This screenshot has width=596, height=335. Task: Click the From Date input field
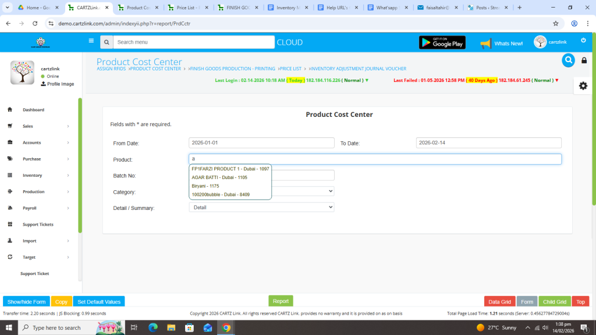point(261,142)
